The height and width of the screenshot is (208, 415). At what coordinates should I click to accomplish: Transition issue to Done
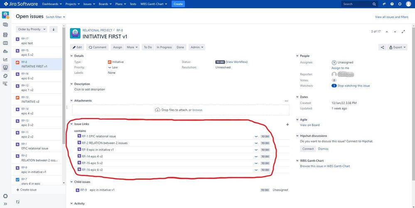point(180,47)
